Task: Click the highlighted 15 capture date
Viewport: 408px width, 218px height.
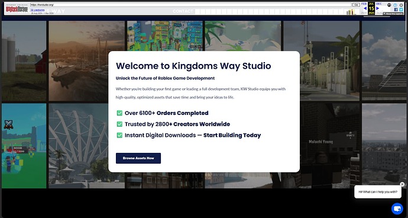Action: pyautogui.click(x=371, y=8)
